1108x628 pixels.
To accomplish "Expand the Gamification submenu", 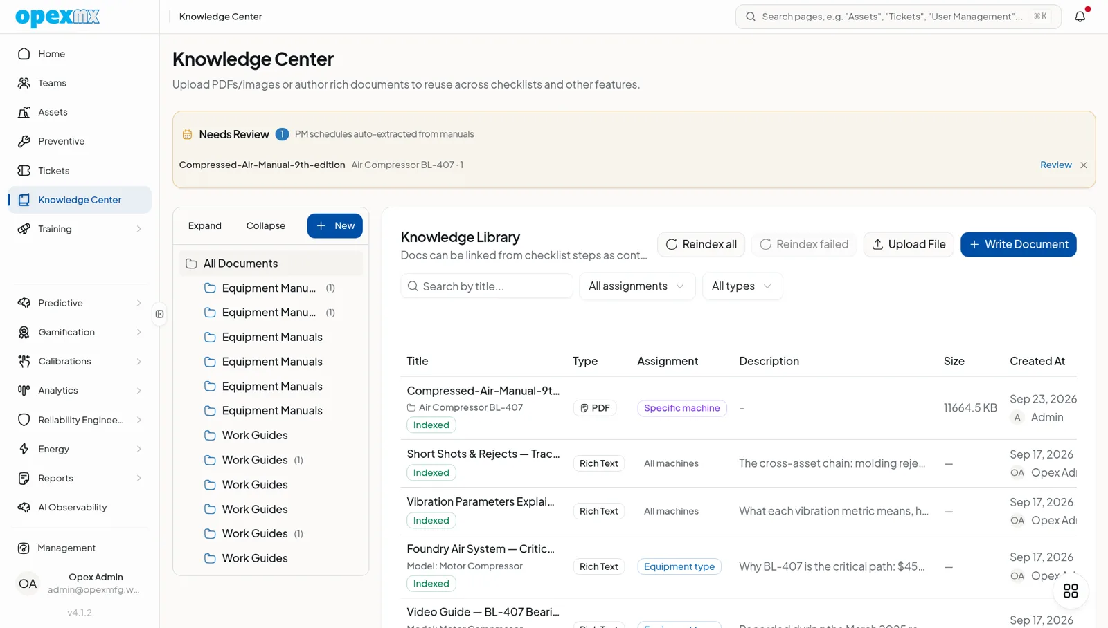I will click(138, 332).
